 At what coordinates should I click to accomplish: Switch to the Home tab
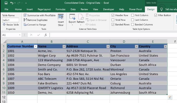point(18,9)
